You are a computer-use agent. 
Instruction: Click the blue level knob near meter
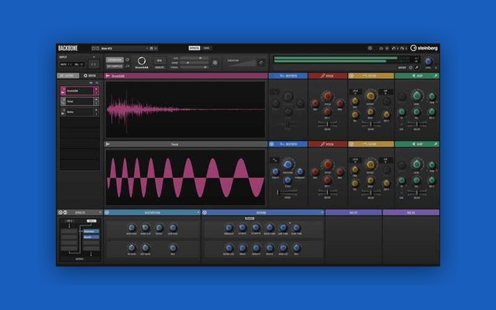(429, 61)
